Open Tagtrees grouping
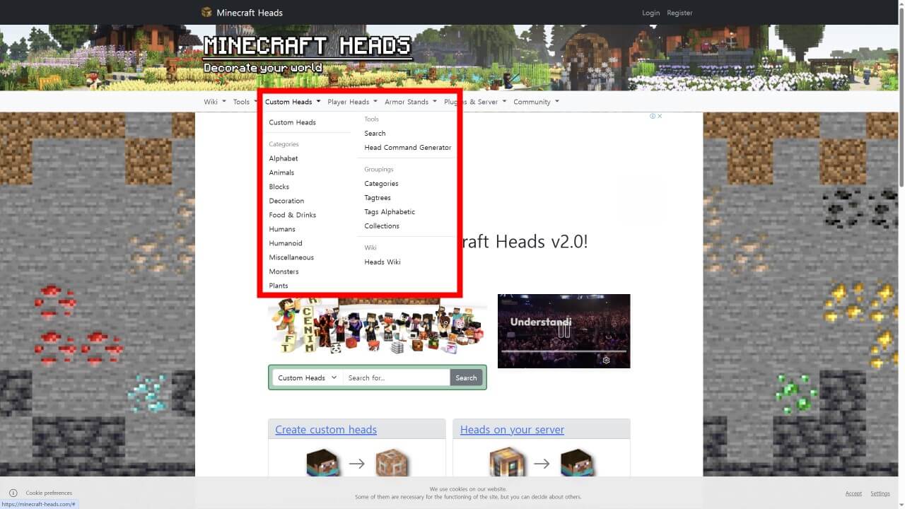Screen dimensions: 905x509 (x=378, y=197)
